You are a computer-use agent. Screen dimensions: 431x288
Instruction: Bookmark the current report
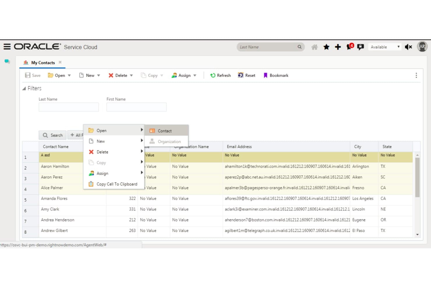click(x=275, y=75)
